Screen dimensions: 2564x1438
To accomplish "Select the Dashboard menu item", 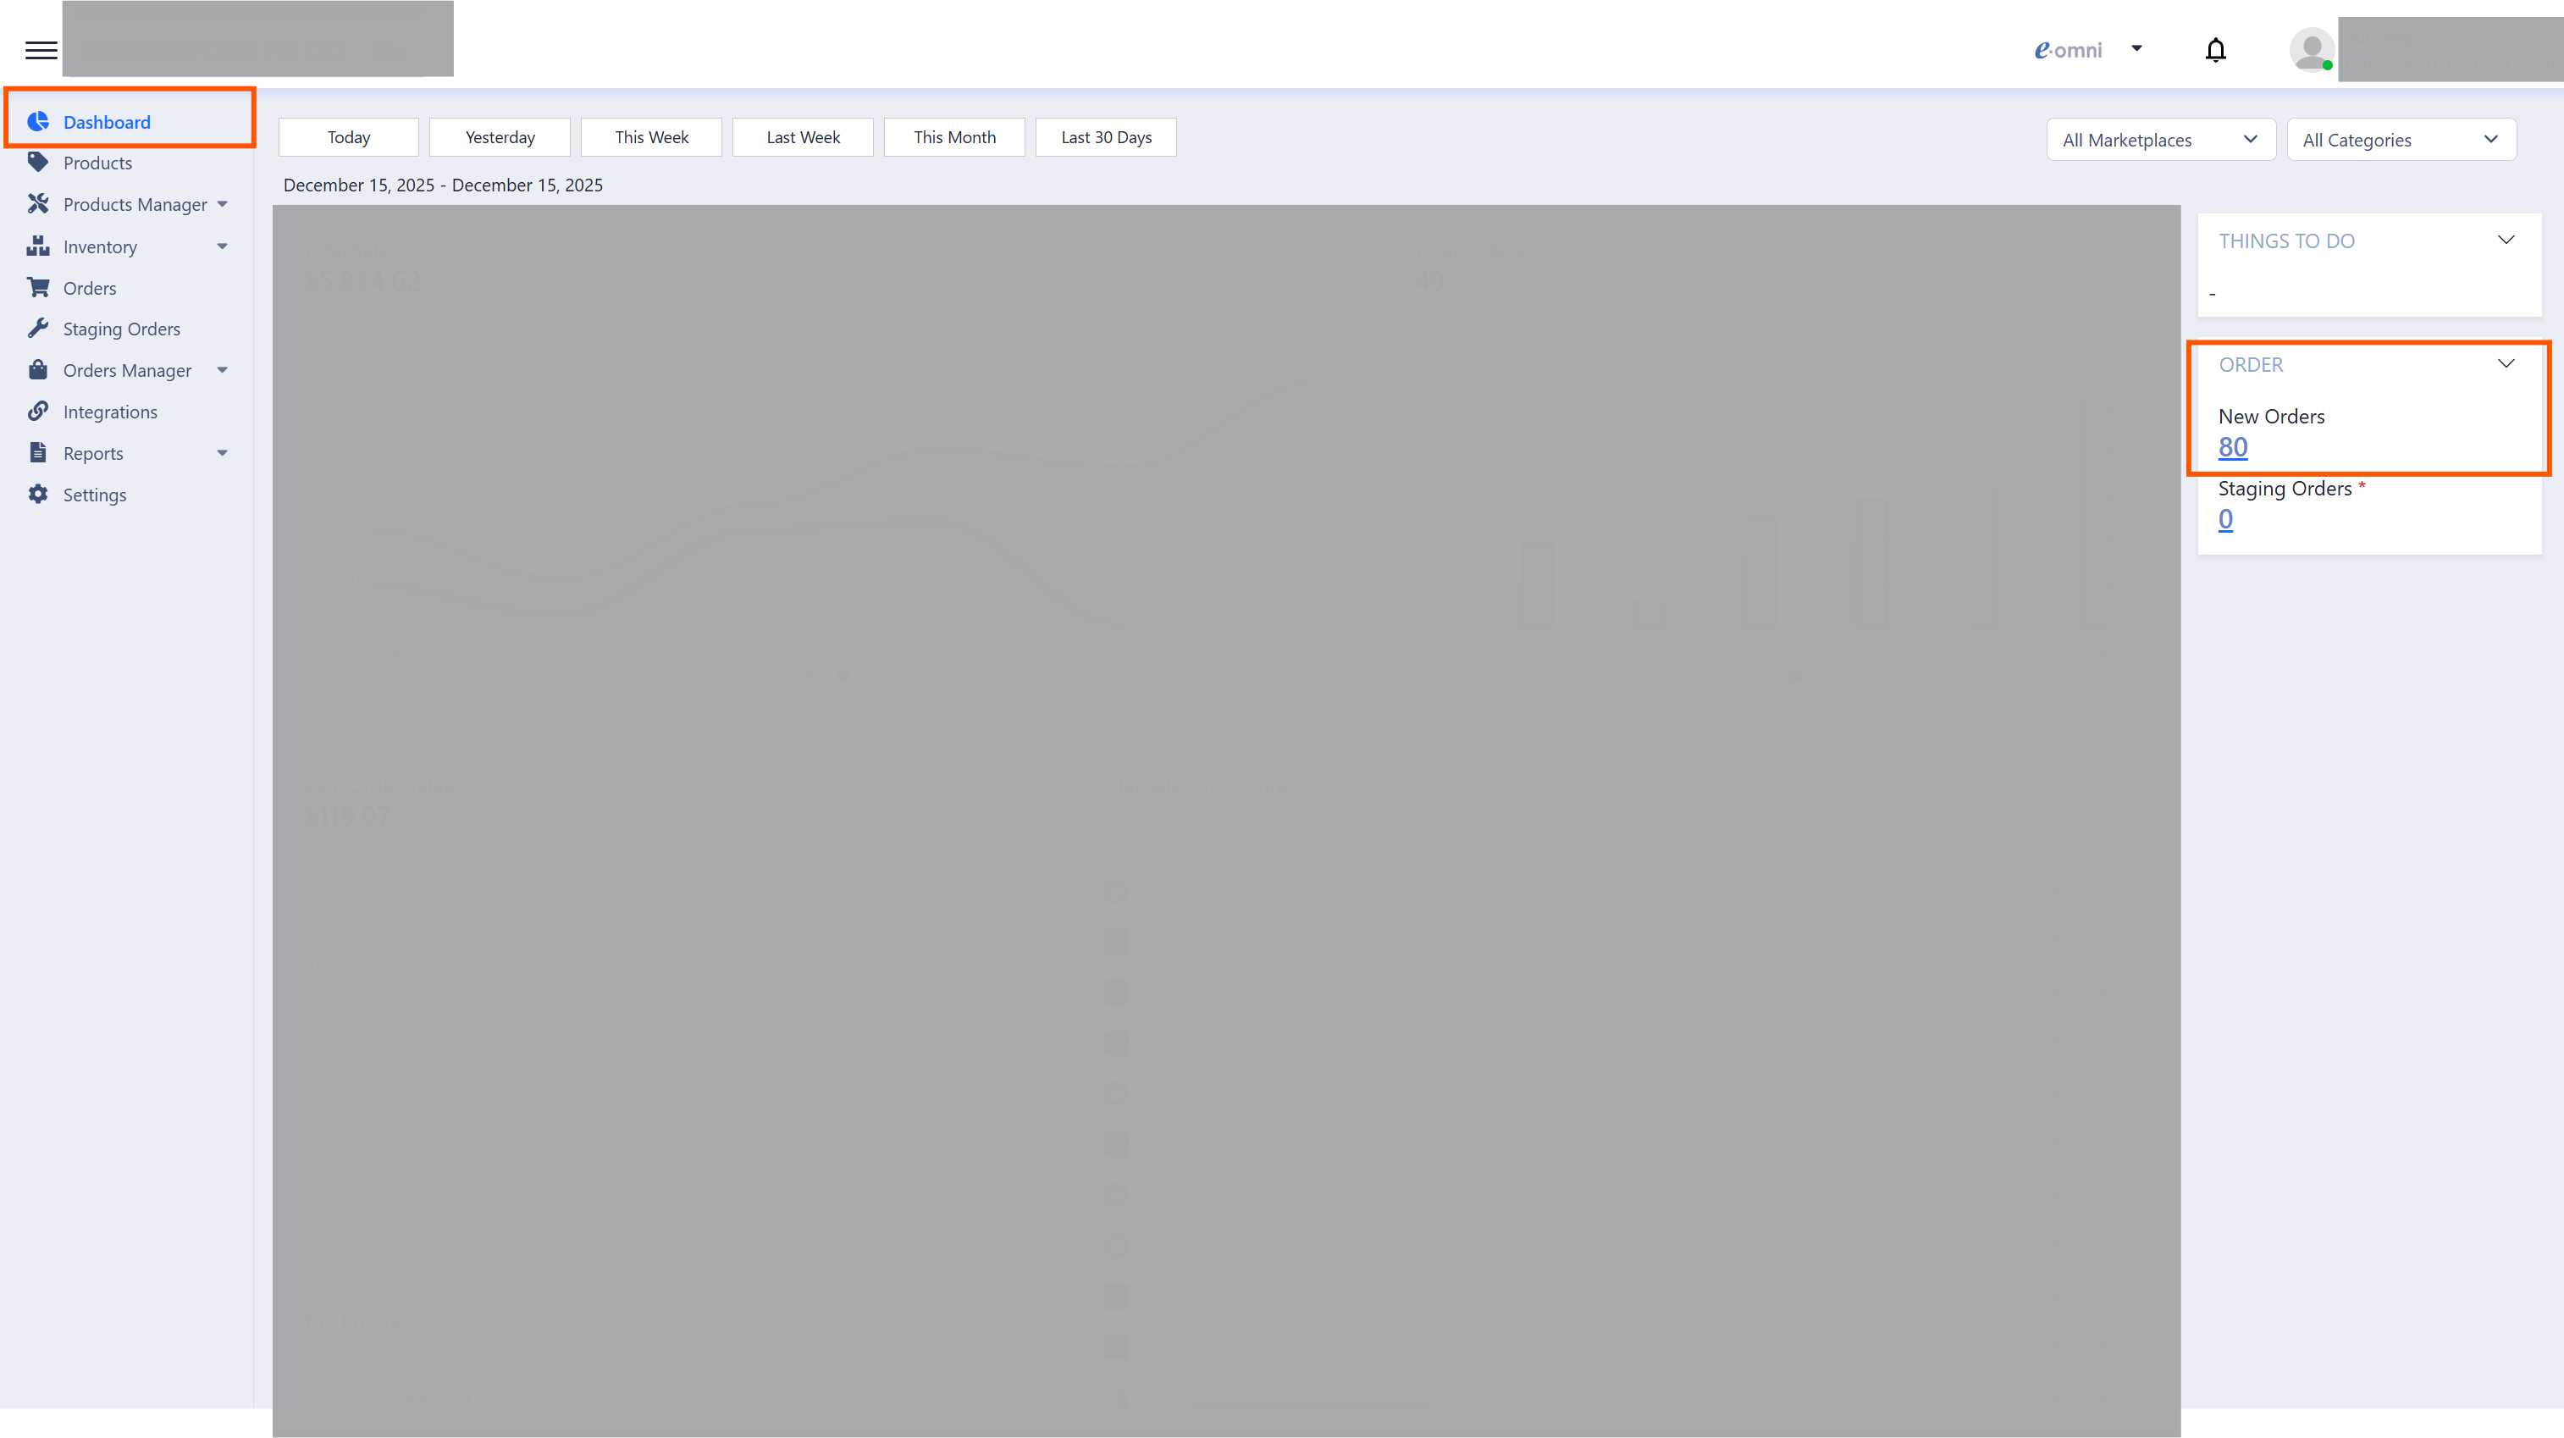I will click(x=107, y=121).
